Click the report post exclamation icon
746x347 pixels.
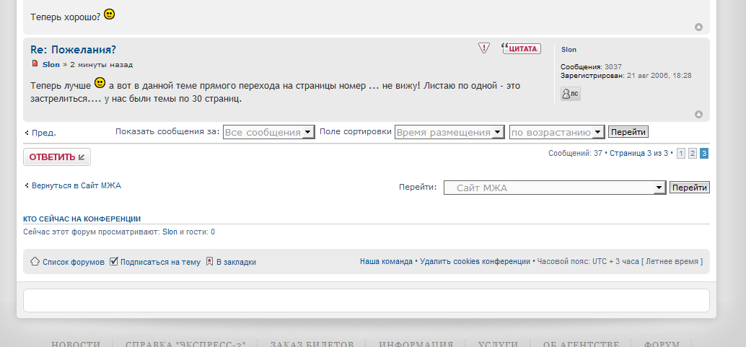[484, 48]
